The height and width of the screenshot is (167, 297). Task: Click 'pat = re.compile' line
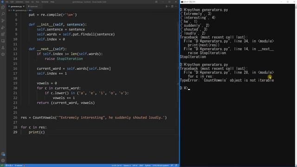[52, 15]
